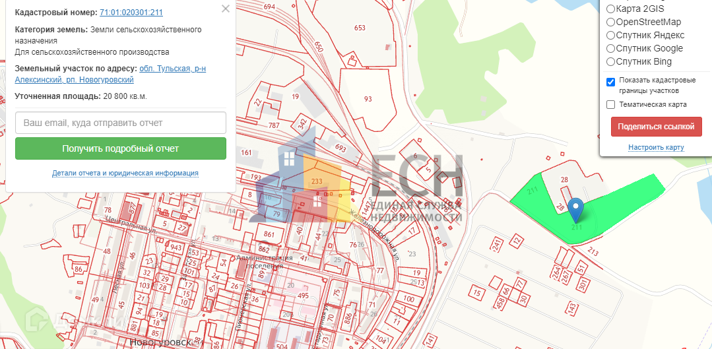Enable Тематическая карта checkbox
The width and height of the screenshot is (712, 349).
tap(611, 104)
